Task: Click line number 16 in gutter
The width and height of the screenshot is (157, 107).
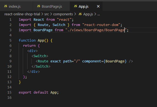Action: click(x=9, y=97)
